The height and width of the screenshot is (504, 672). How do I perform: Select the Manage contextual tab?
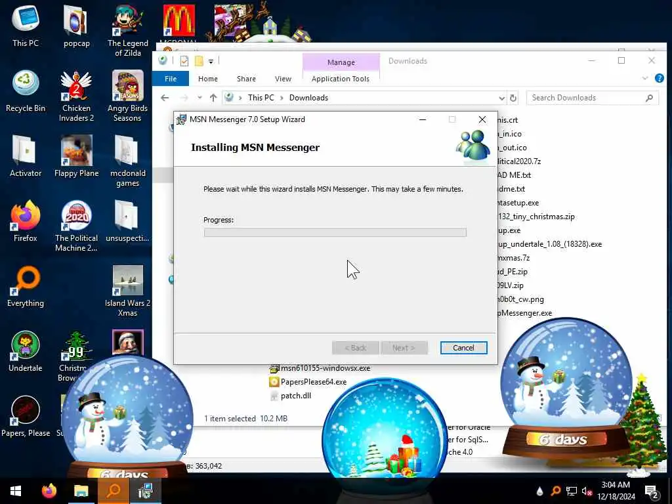pos(341,62)
